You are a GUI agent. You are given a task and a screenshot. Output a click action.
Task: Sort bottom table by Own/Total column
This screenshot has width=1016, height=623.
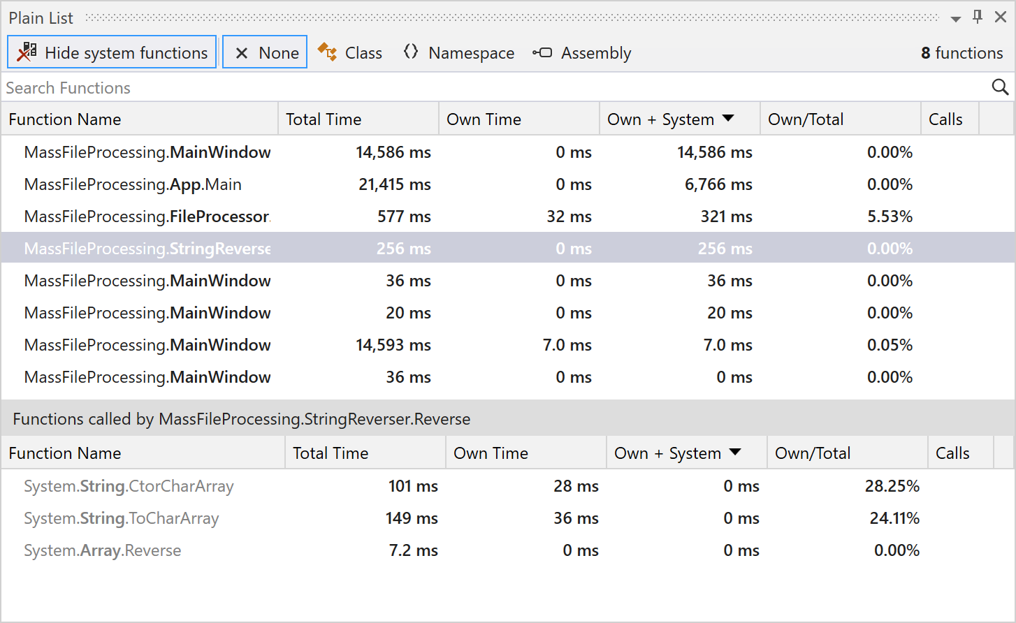point(813,453)
